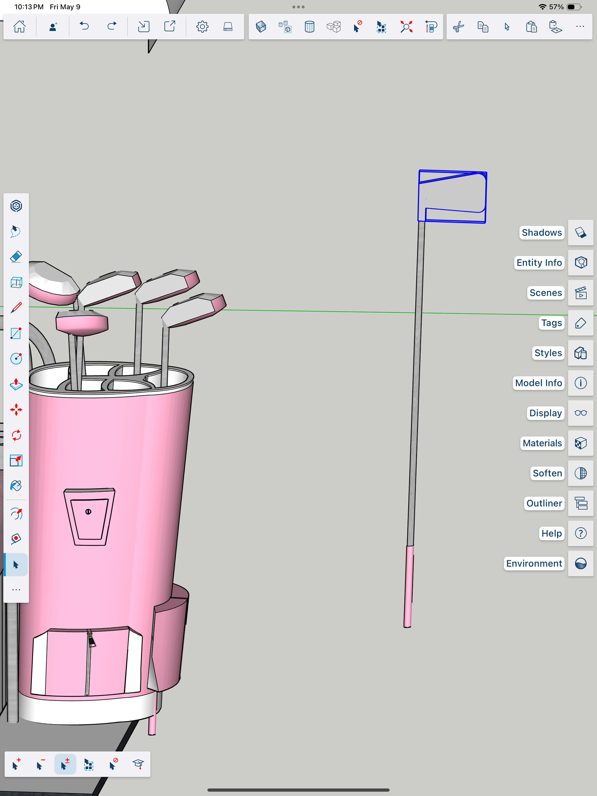Select the Eraser tool in left toolbar
This screenshot has height=796, width=597.
pos(16,257)
